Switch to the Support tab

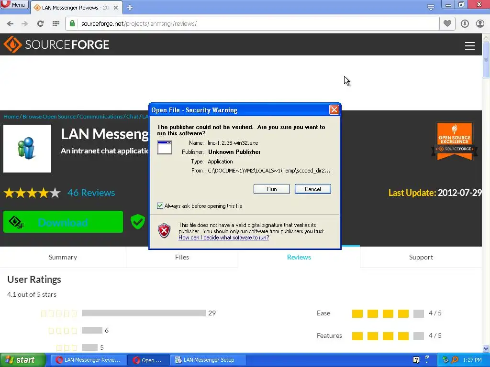[x=421, y=257]
